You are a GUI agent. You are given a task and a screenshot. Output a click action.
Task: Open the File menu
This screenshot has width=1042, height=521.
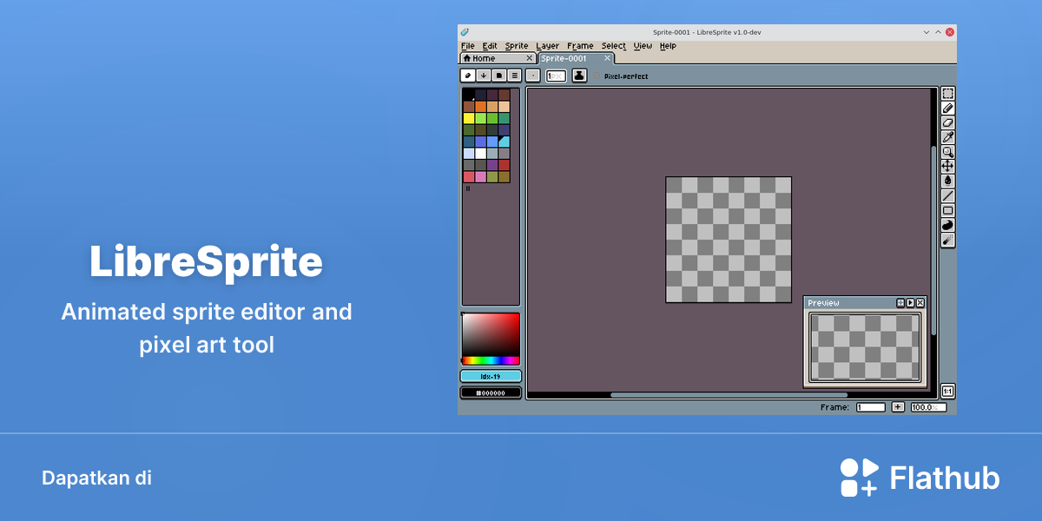pyautogui.click(x=468, y=46)
